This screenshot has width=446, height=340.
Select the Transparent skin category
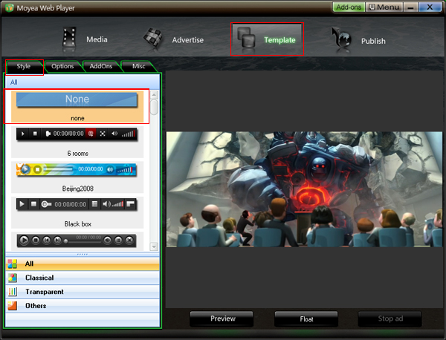click(83, 292)
